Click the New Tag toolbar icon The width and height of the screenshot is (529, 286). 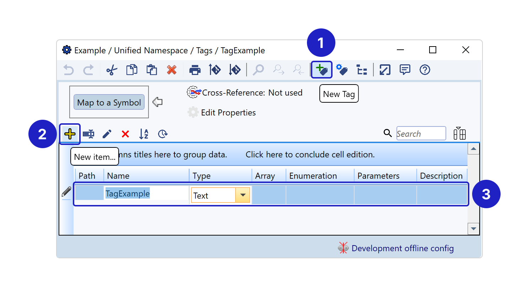(322, 70)
